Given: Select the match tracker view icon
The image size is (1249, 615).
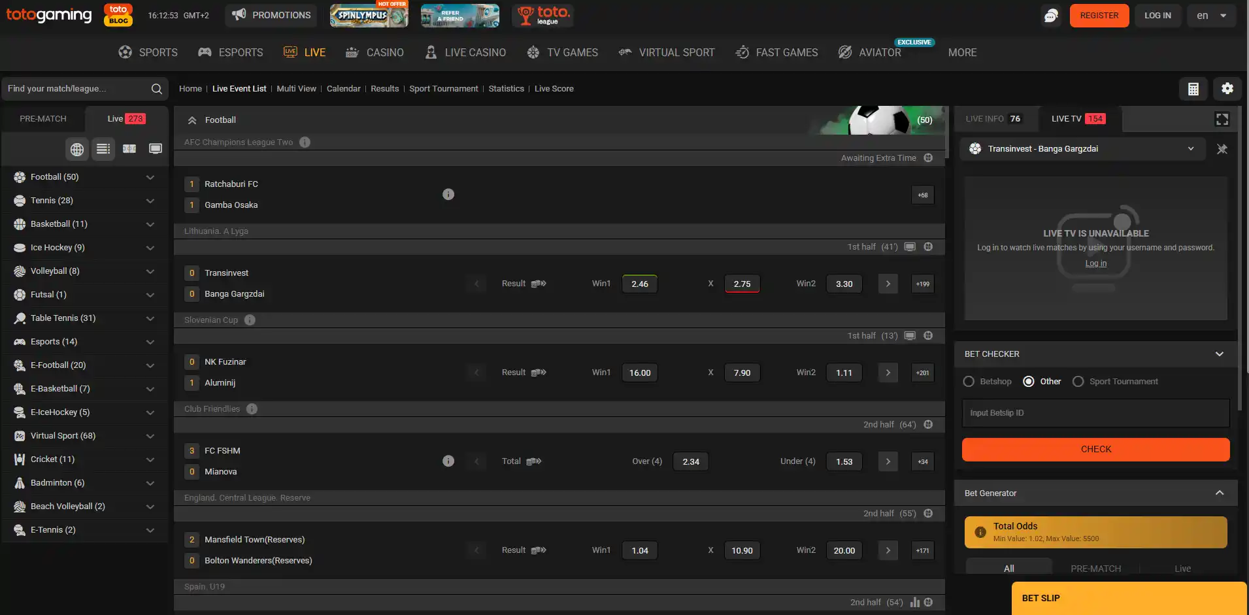Looking at the screenshot, I should coord(129,149).
